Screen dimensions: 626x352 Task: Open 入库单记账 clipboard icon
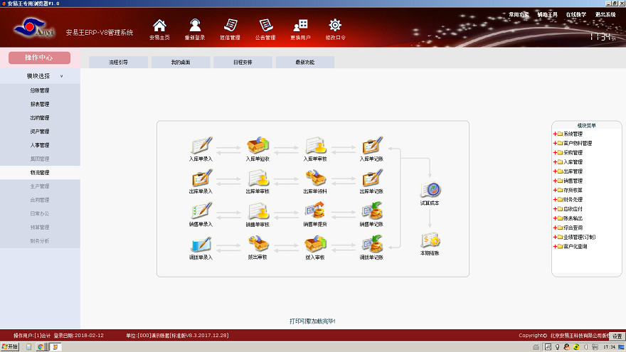(371, 145)
